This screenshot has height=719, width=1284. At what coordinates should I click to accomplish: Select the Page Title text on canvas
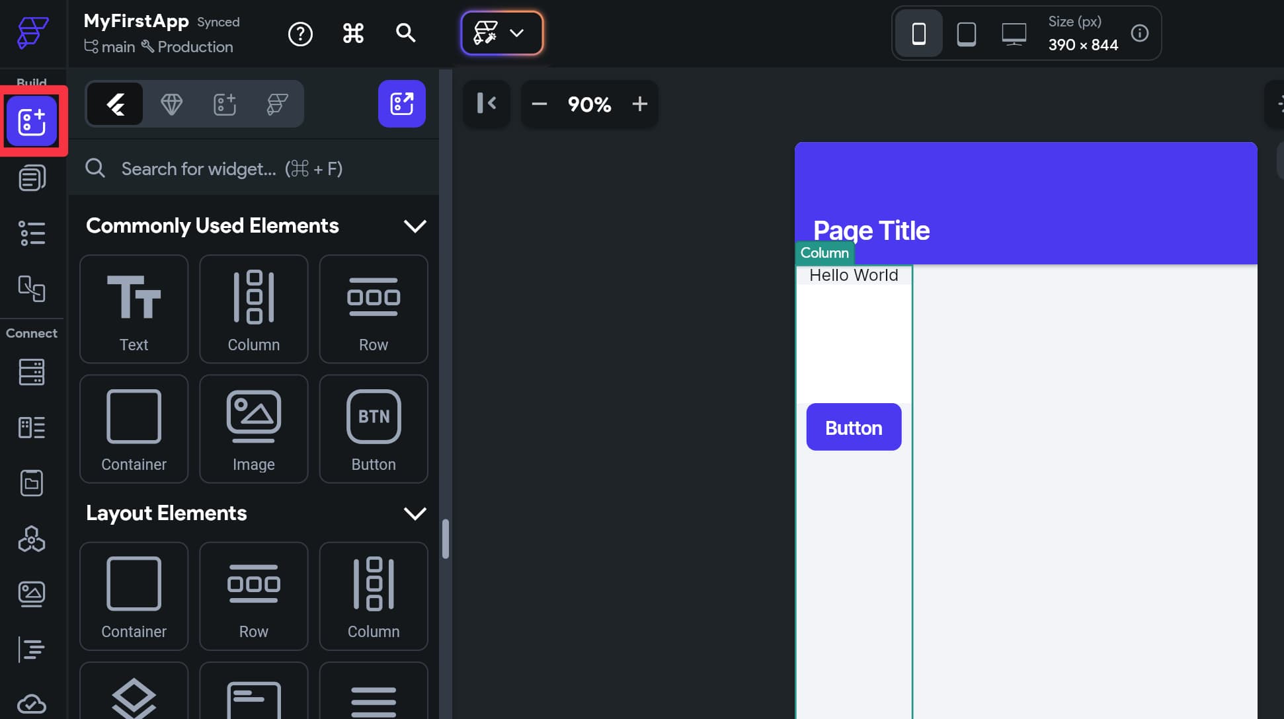(x=871, y=231)
